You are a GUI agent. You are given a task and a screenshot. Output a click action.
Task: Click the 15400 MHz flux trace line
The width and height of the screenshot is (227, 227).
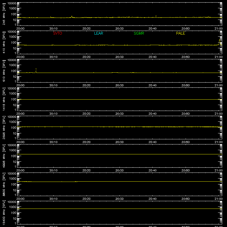coord(119,209)
